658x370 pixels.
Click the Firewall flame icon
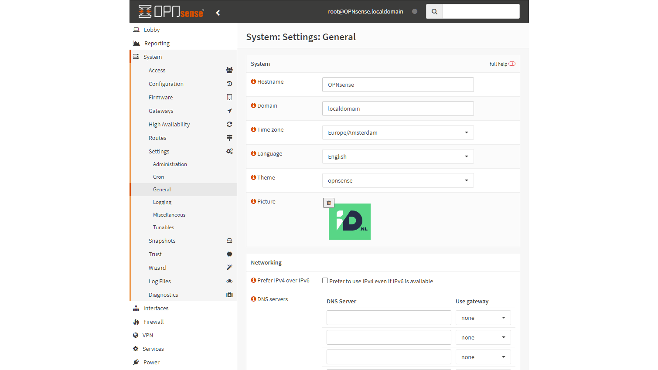click(x=136, y=322)
